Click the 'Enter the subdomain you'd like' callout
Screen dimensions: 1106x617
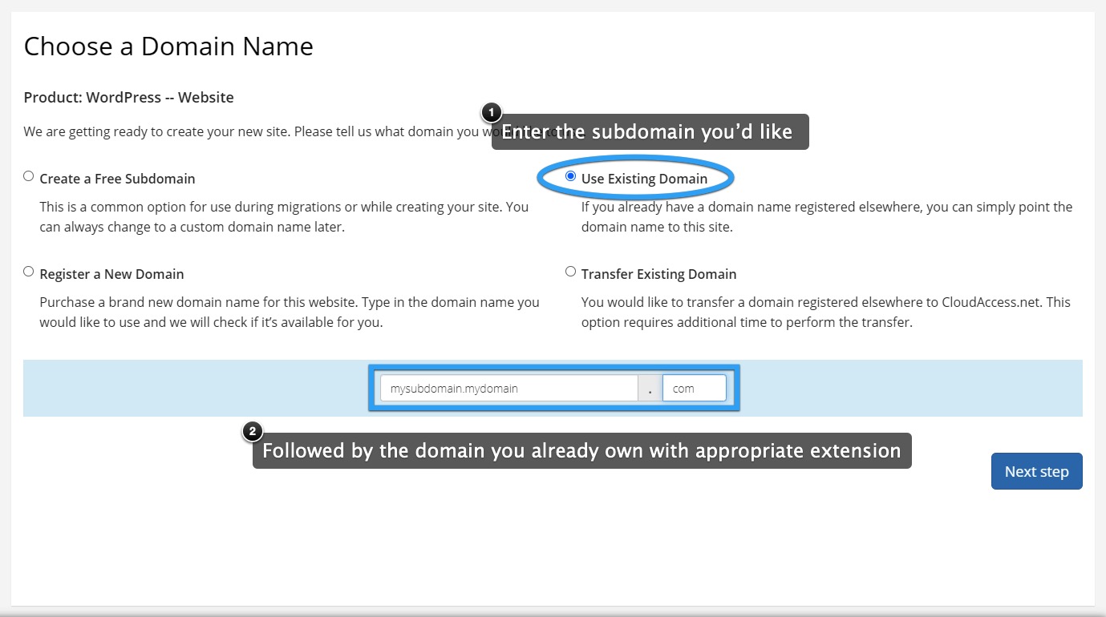point(650,132)
